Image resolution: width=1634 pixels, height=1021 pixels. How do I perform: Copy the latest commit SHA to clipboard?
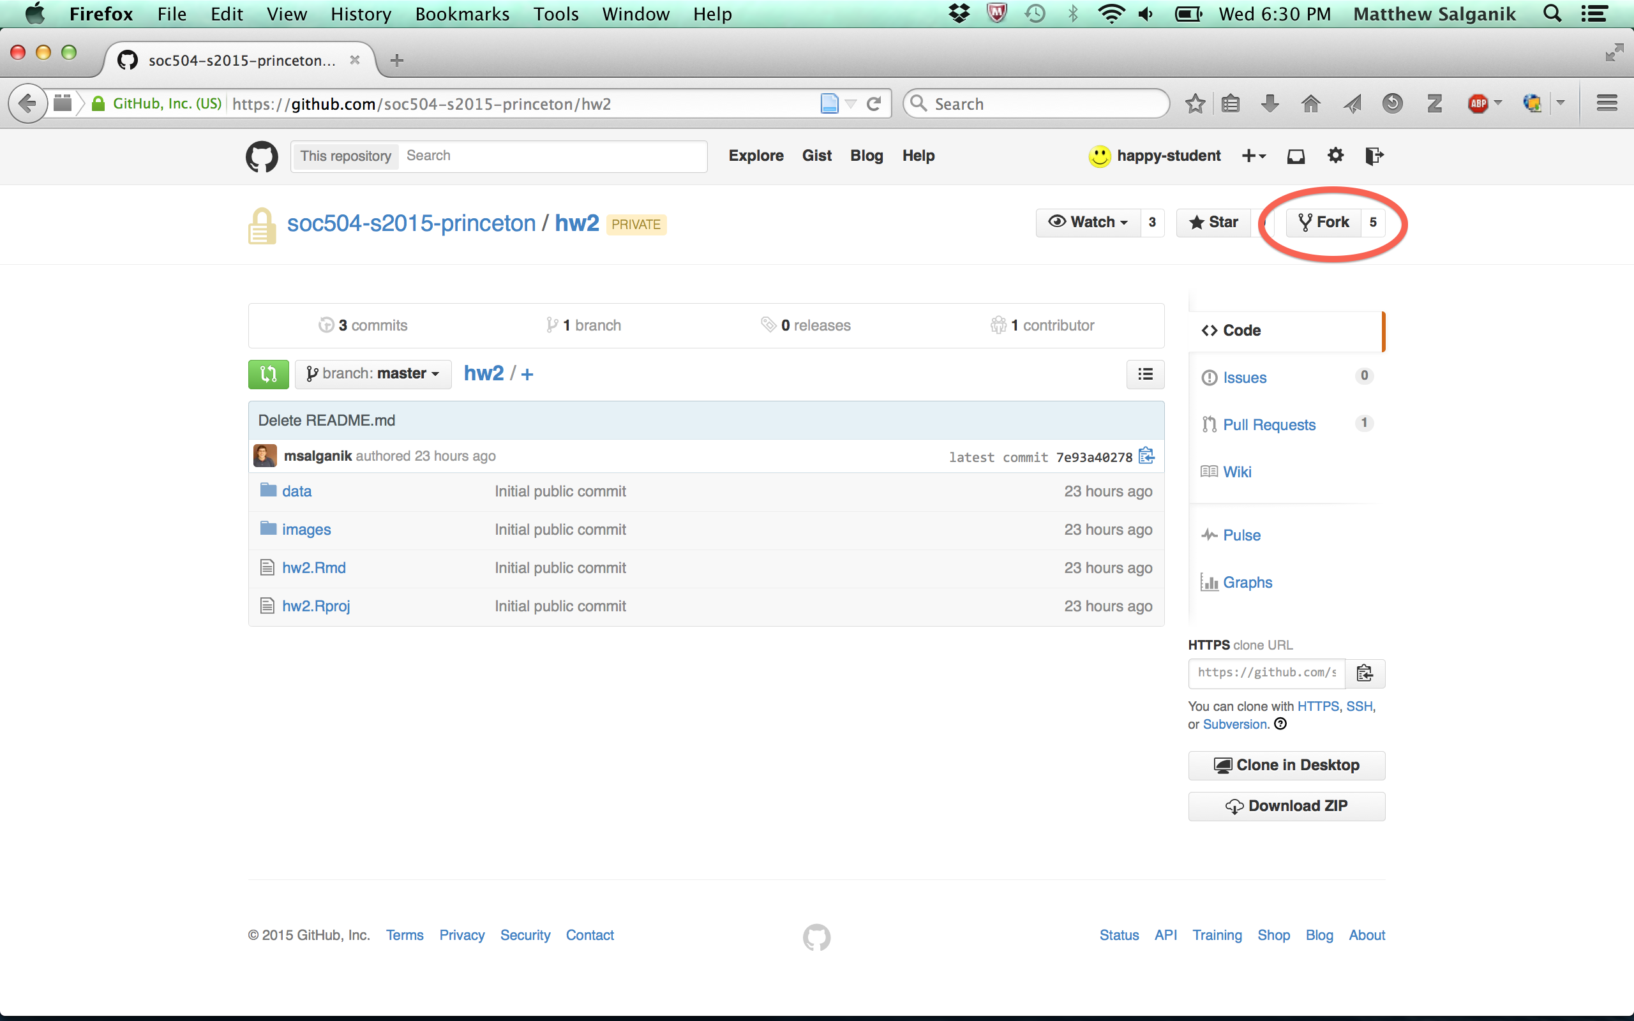click(1146, 456)
